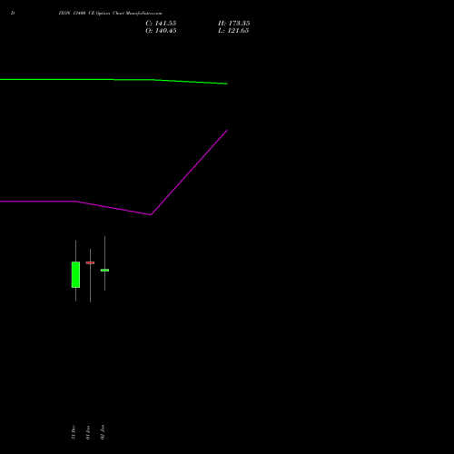Select the large green 31 Dec candlestick
This screenshot has width=454, height=454.
pyautogui.click(x=75, y=274)
